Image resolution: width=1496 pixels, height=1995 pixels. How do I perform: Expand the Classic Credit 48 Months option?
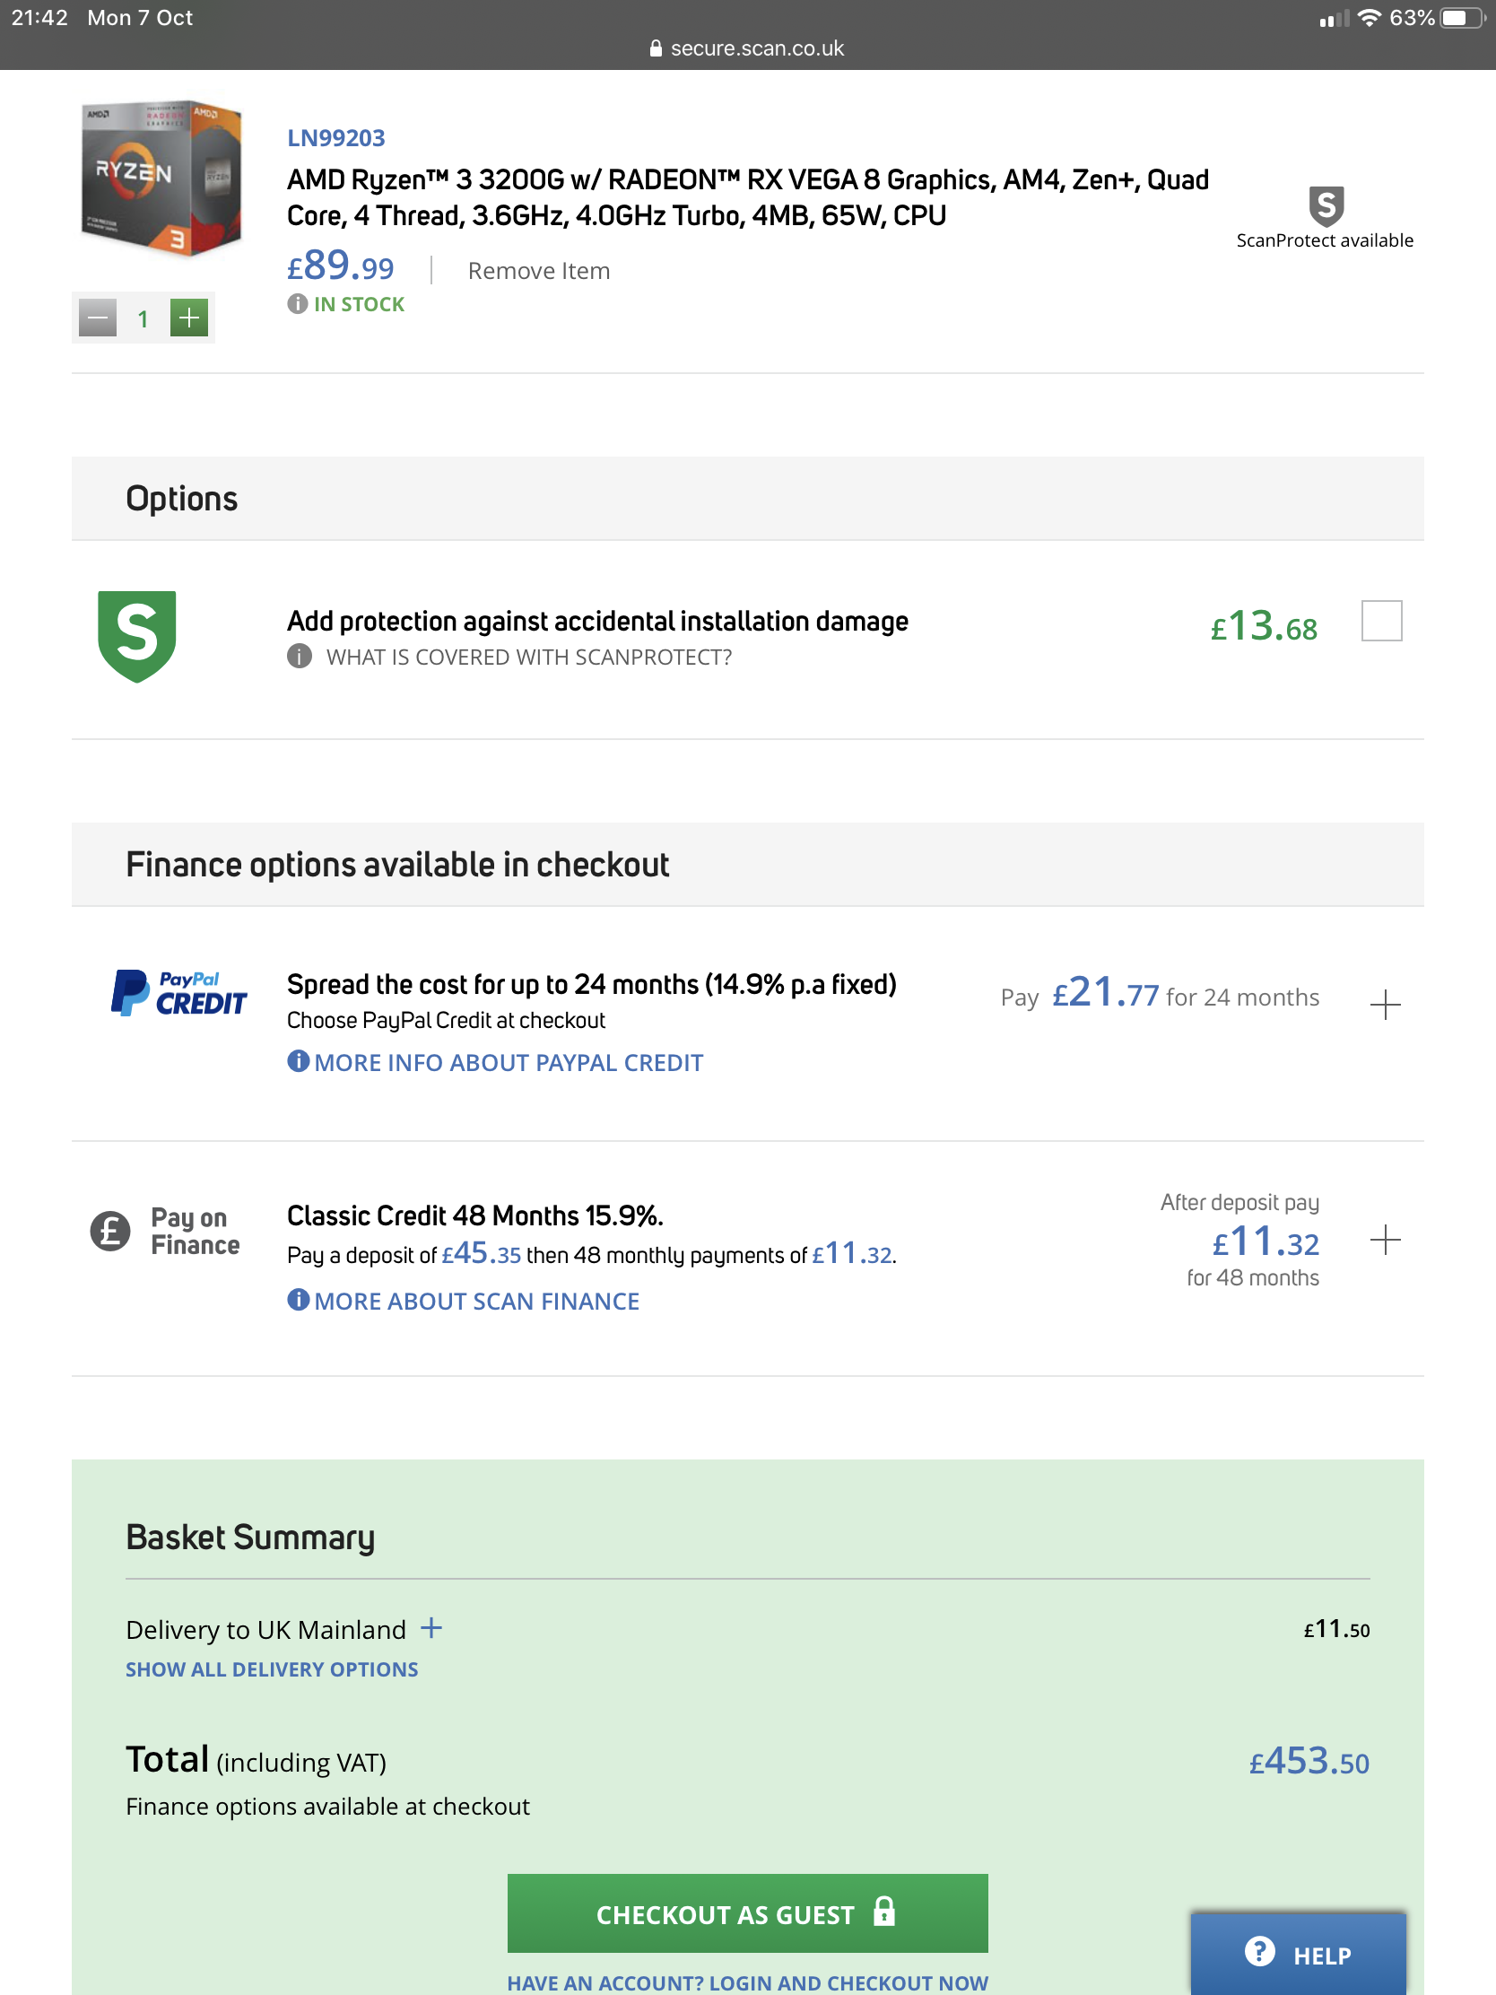(1384, 1240)
